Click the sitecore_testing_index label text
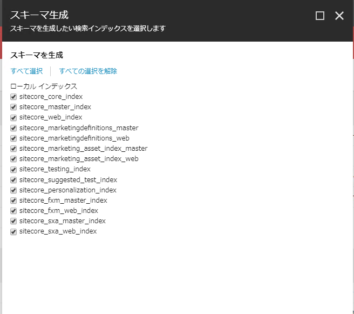The width and height of the screenshot is (354, 314). [55, 169]
